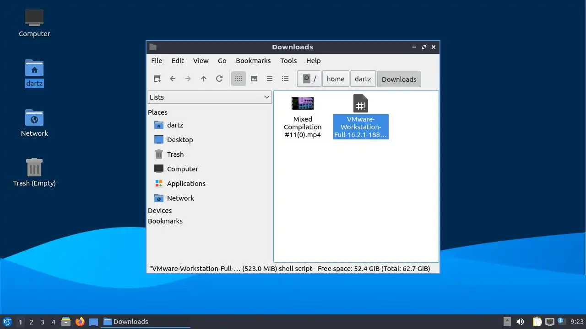Open the volume control tray icon

click(x=520, y=322)
